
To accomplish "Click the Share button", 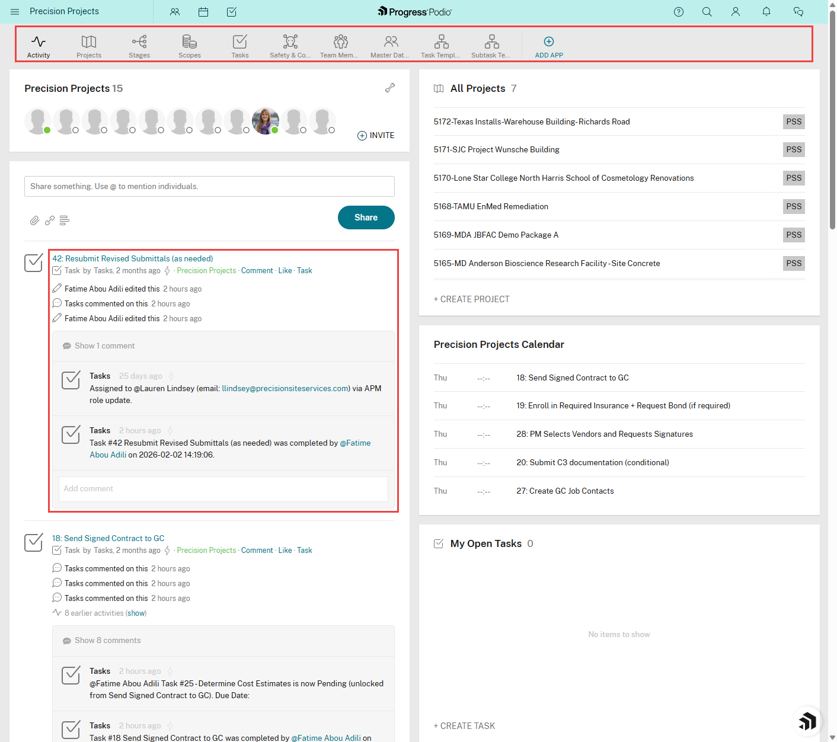I will click(x=366, y=218).
